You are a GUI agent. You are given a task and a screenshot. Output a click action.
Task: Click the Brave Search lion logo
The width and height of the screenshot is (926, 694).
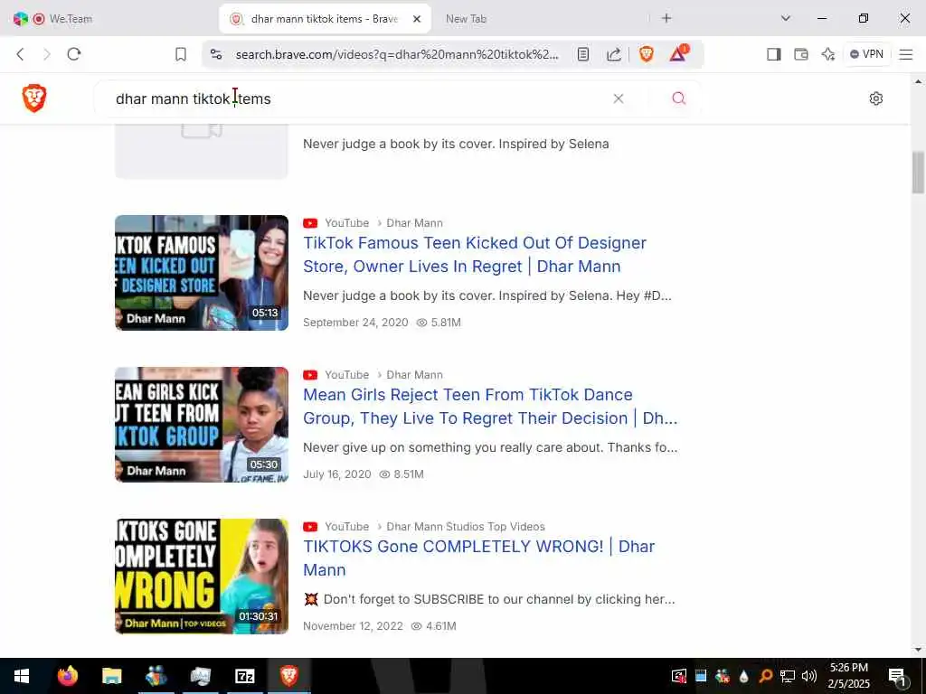(34, 98)
